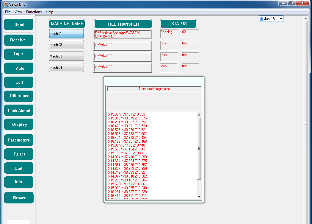
Task: Select machine Machi01
Action: (66, 34)
